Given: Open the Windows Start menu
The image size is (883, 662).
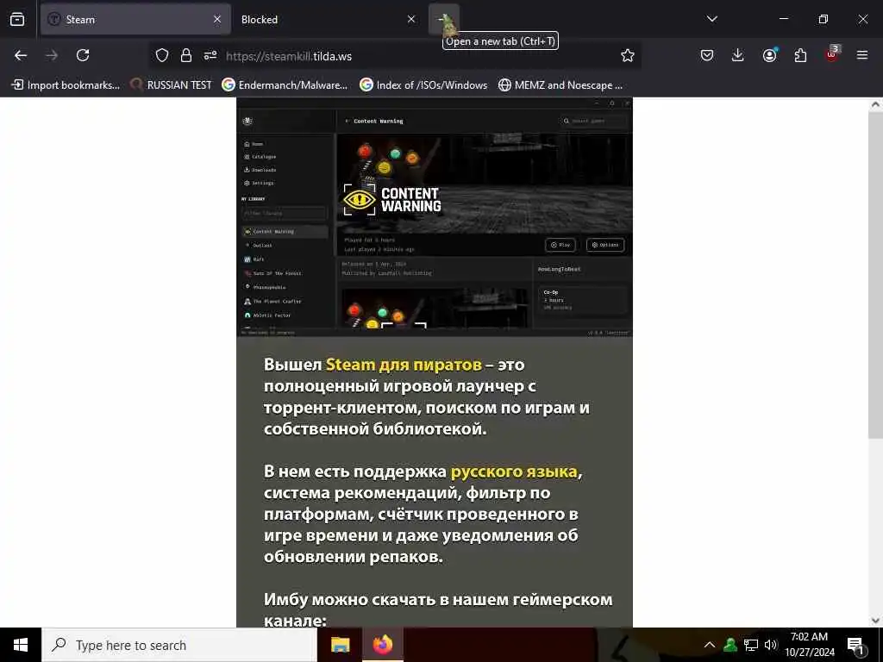Looking at the screenshot, I should (21, 645).
